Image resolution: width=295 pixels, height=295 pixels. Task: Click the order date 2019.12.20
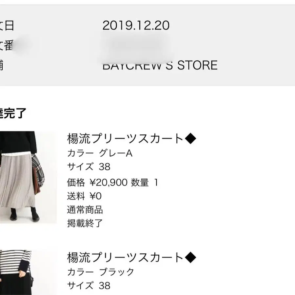[136, 25]
